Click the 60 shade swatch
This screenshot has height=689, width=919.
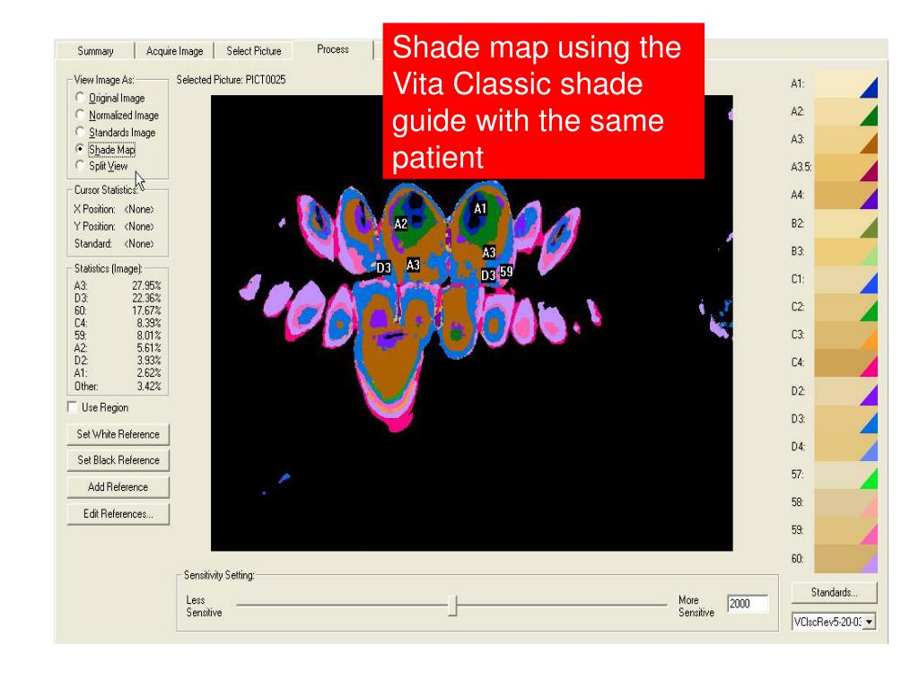click(x=845, y=559)
